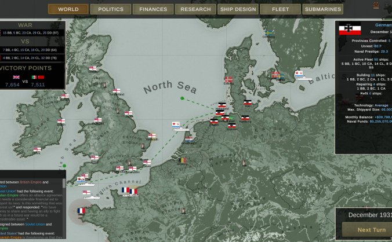Click the green waypoint dot in North Sea
The width and height of the screenshot is (392, 242).
coord(183,98)
